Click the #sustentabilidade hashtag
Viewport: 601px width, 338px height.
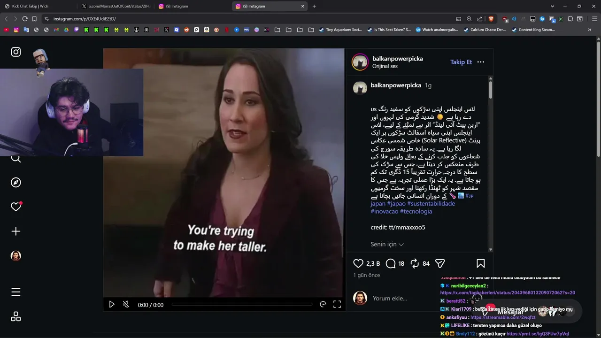coord(431,204)
